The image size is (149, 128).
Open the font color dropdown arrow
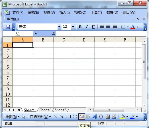137,27
